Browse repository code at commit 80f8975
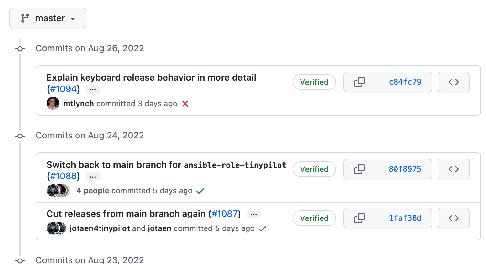 point(453,169)
